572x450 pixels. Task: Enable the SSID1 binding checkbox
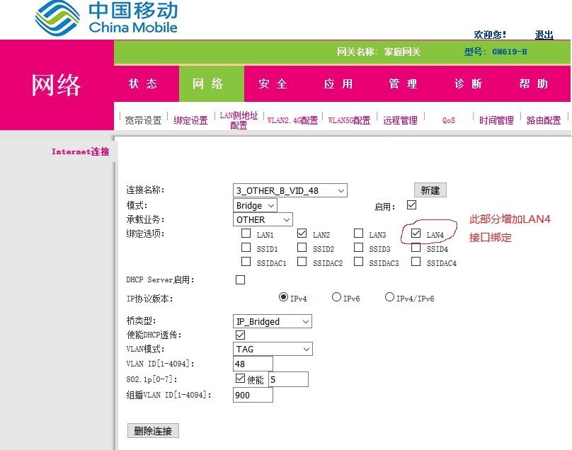[x=244, y=248]
